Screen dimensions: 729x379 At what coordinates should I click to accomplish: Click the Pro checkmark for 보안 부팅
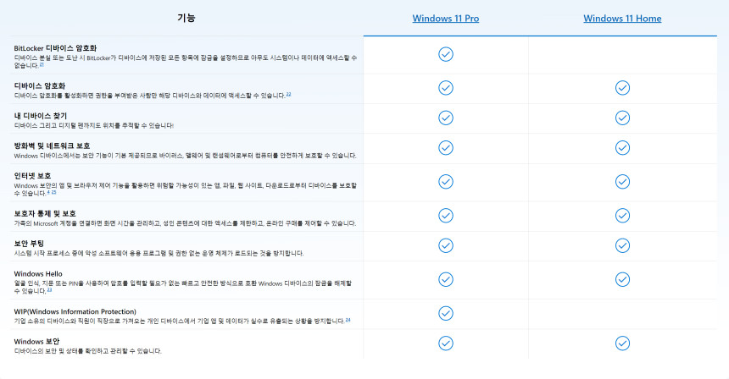446,244
